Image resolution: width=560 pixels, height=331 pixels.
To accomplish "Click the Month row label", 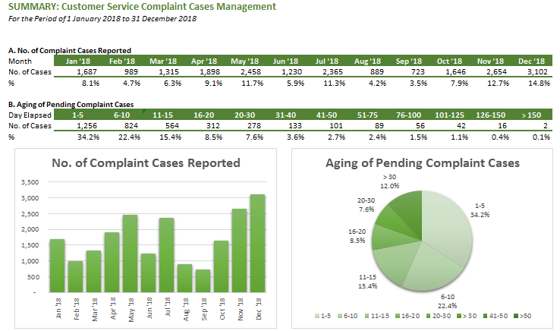I will click(20, 61).
